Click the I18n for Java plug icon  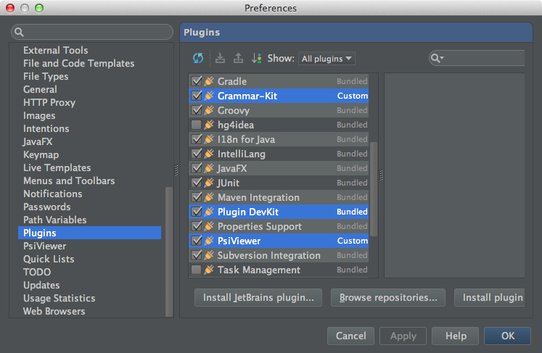pos(209,139)
